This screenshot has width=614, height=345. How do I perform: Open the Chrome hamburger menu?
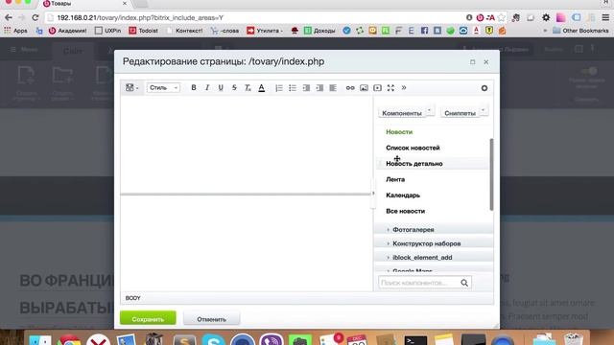[605, 17]
